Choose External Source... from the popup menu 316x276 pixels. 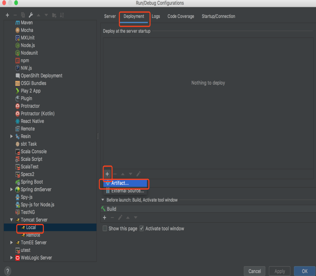tap(125, 191)
